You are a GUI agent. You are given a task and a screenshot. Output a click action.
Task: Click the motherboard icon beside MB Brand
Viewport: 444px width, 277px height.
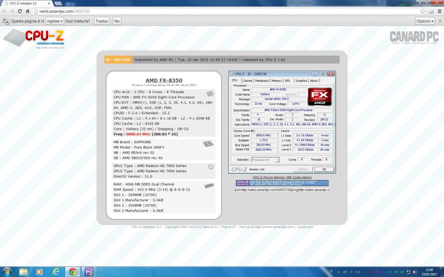(x=208, y=144)
